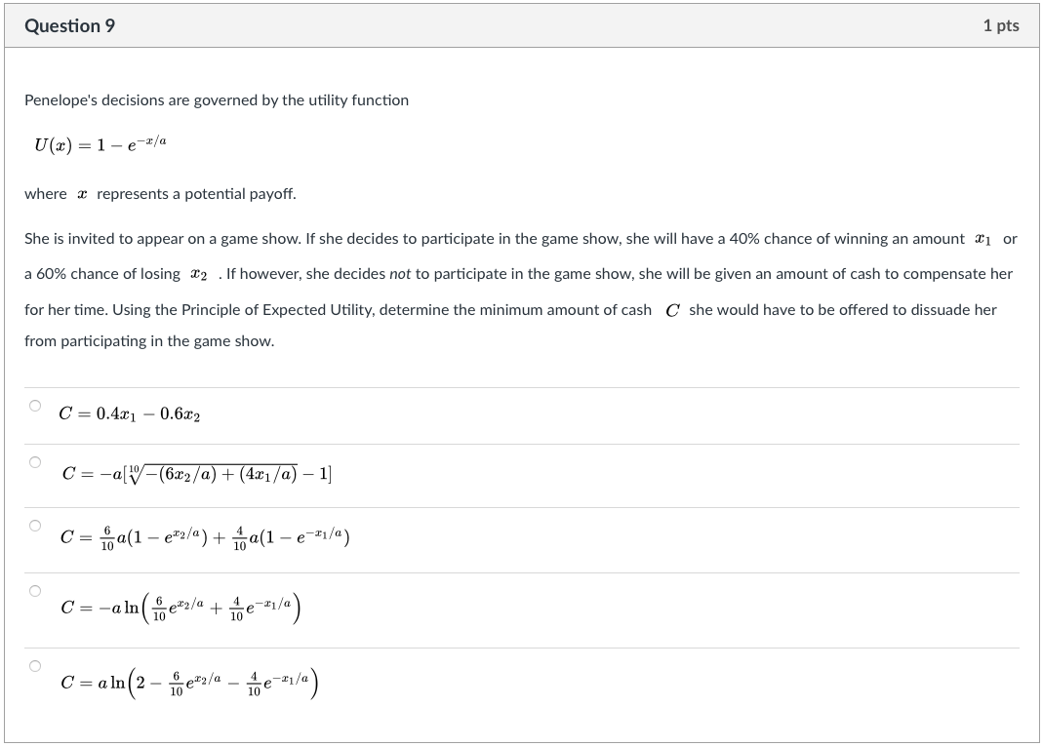Click the first answer formula text
1043x747 pixels.
129,414
